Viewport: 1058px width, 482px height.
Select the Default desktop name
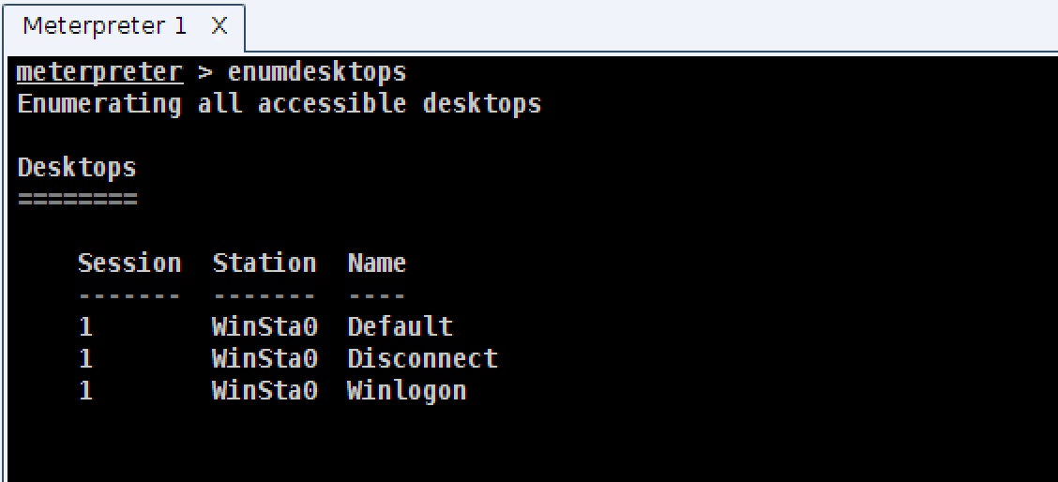pyautogui.click(x=400, y=326)
